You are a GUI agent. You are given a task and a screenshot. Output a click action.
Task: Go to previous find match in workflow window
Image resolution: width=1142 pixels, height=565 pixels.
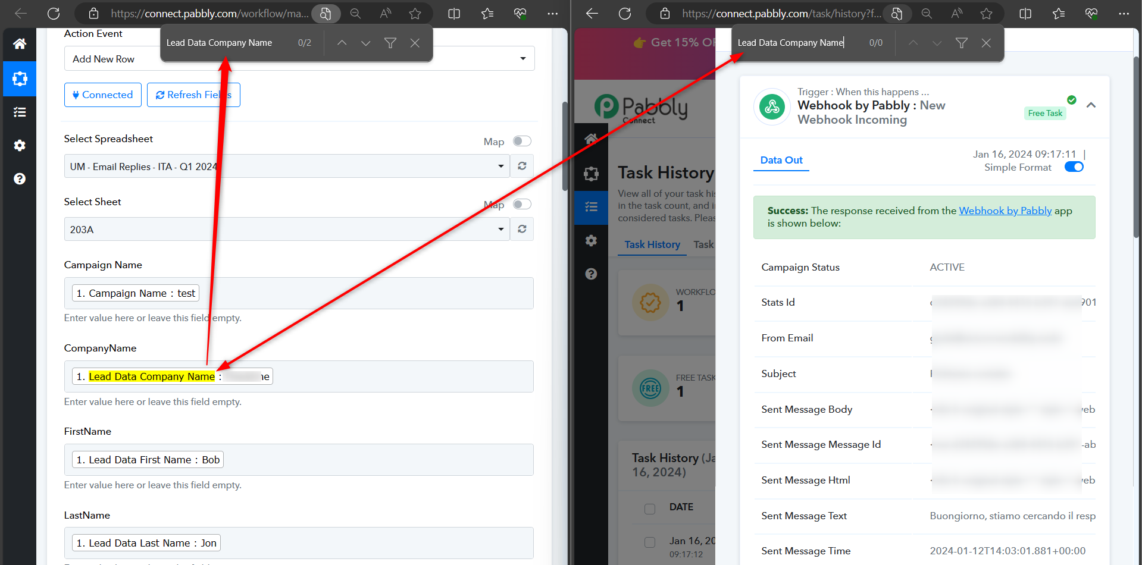342,43
